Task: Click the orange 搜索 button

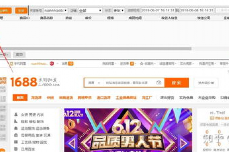Action: coord(177,83)
